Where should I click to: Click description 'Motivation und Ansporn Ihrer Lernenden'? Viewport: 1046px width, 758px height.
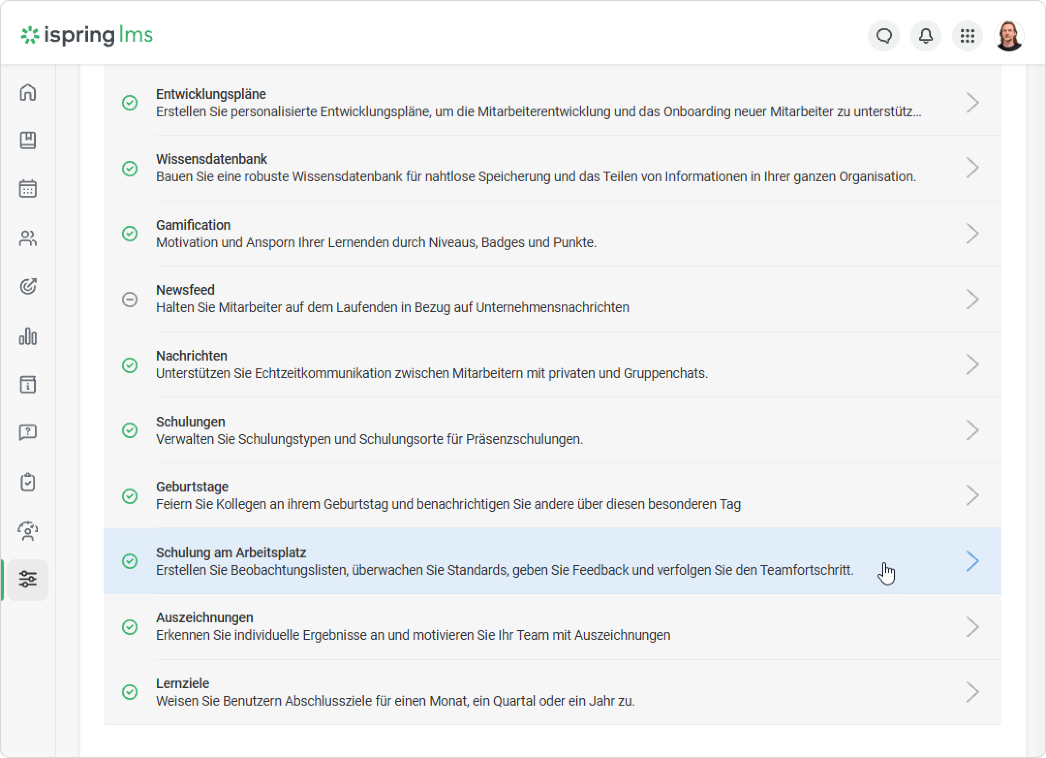click(x=376, y=242)
